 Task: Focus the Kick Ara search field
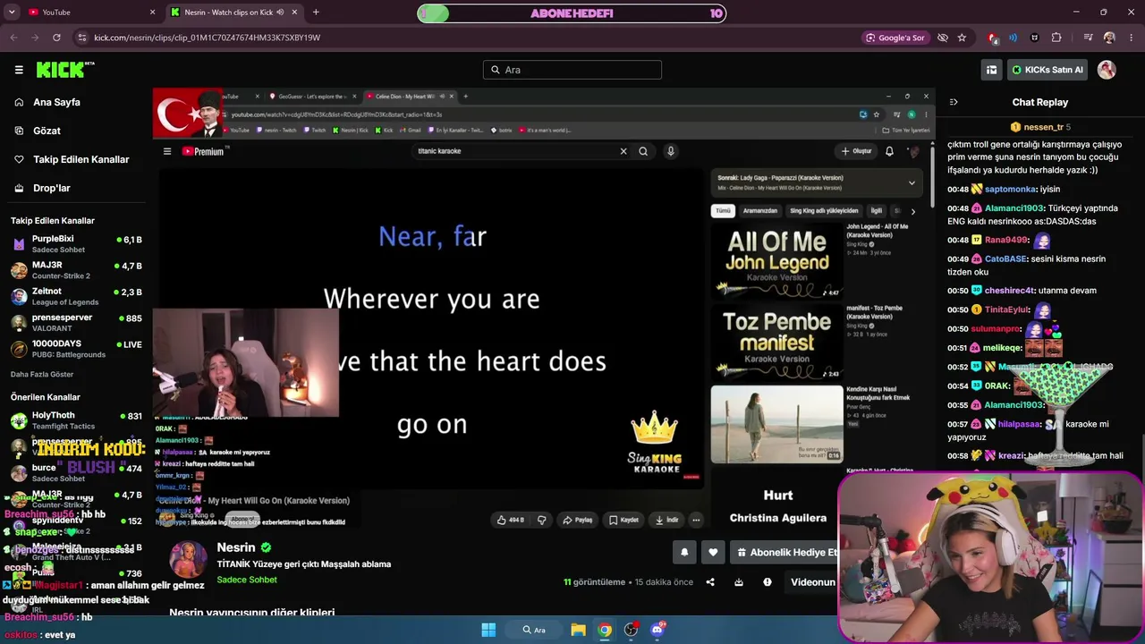point(572,70)
